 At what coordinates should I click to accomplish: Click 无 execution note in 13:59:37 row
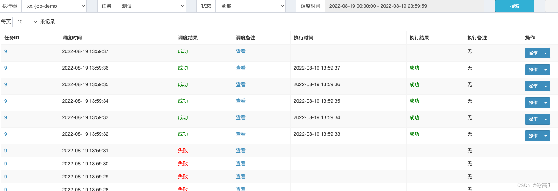point(470,51)
